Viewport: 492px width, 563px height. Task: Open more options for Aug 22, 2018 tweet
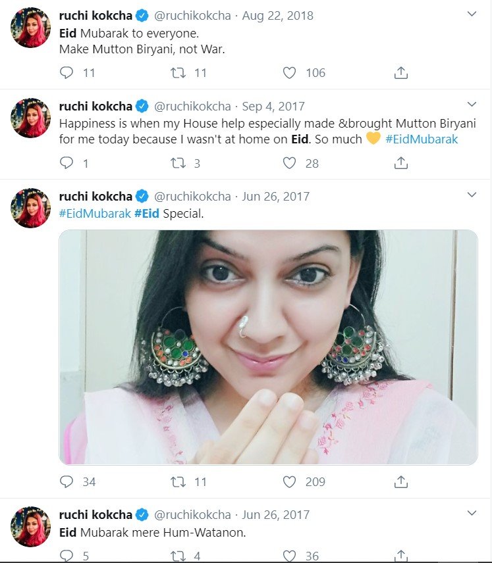(x=472, y=14)
